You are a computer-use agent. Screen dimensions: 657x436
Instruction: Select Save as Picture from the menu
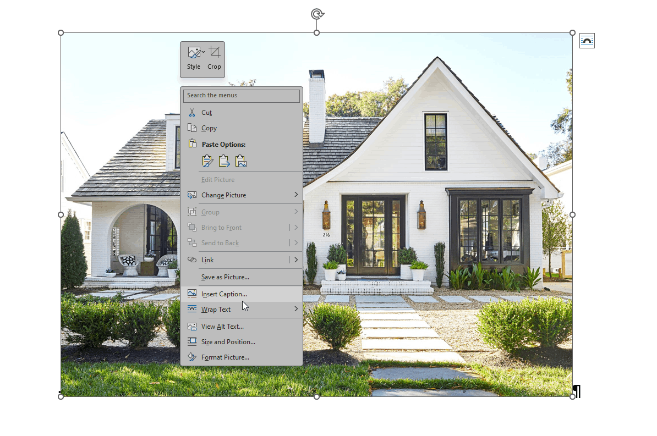coord(224,277)
